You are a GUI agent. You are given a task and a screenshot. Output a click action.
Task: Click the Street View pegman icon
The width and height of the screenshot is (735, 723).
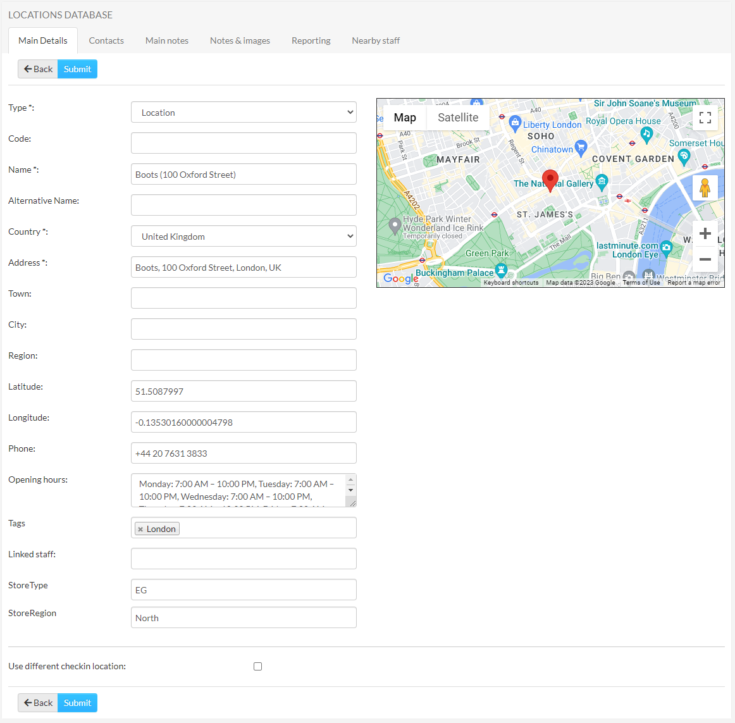point(705,188)
